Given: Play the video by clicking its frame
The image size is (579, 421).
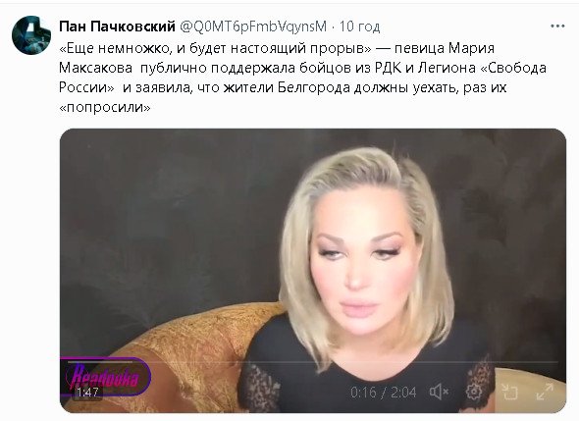Looking at the screenshot, I should point(313,258).
